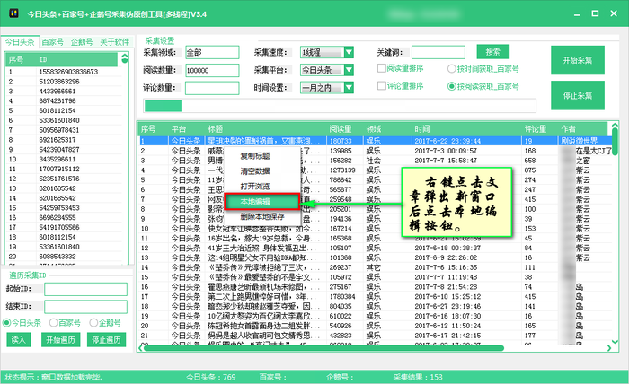Switch to the 今日头条 tab

[20, 42]
